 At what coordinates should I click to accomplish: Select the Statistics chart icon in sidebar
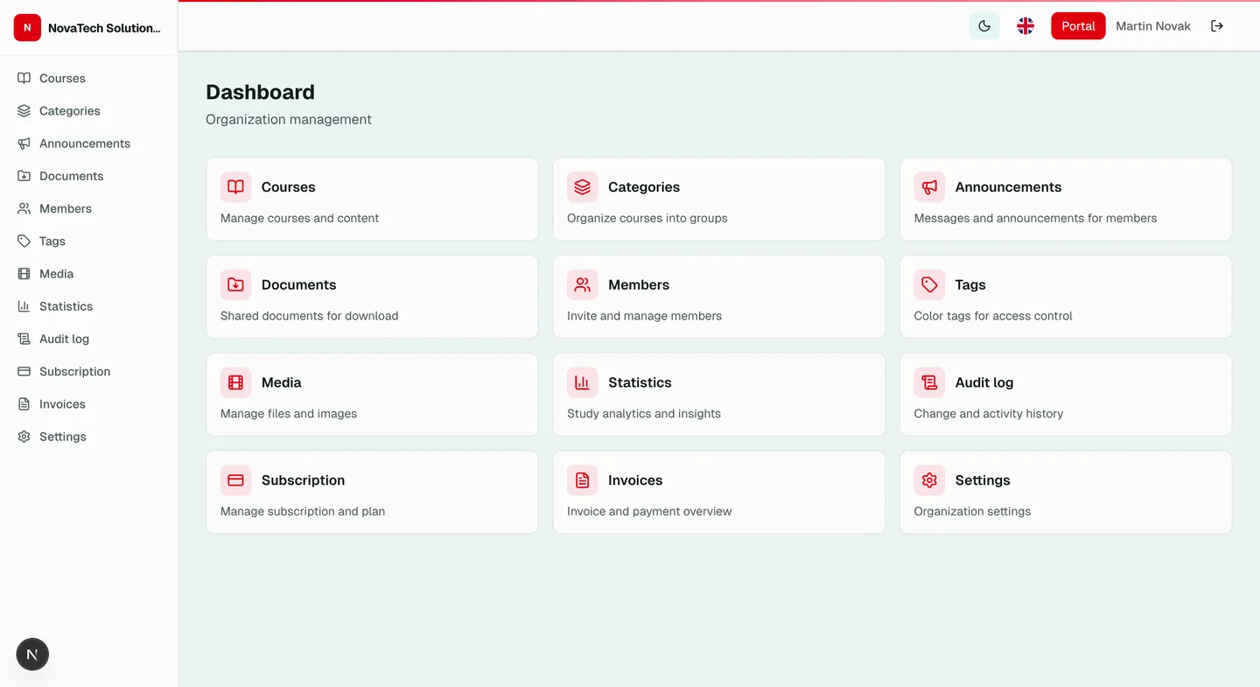click(24, 305)
